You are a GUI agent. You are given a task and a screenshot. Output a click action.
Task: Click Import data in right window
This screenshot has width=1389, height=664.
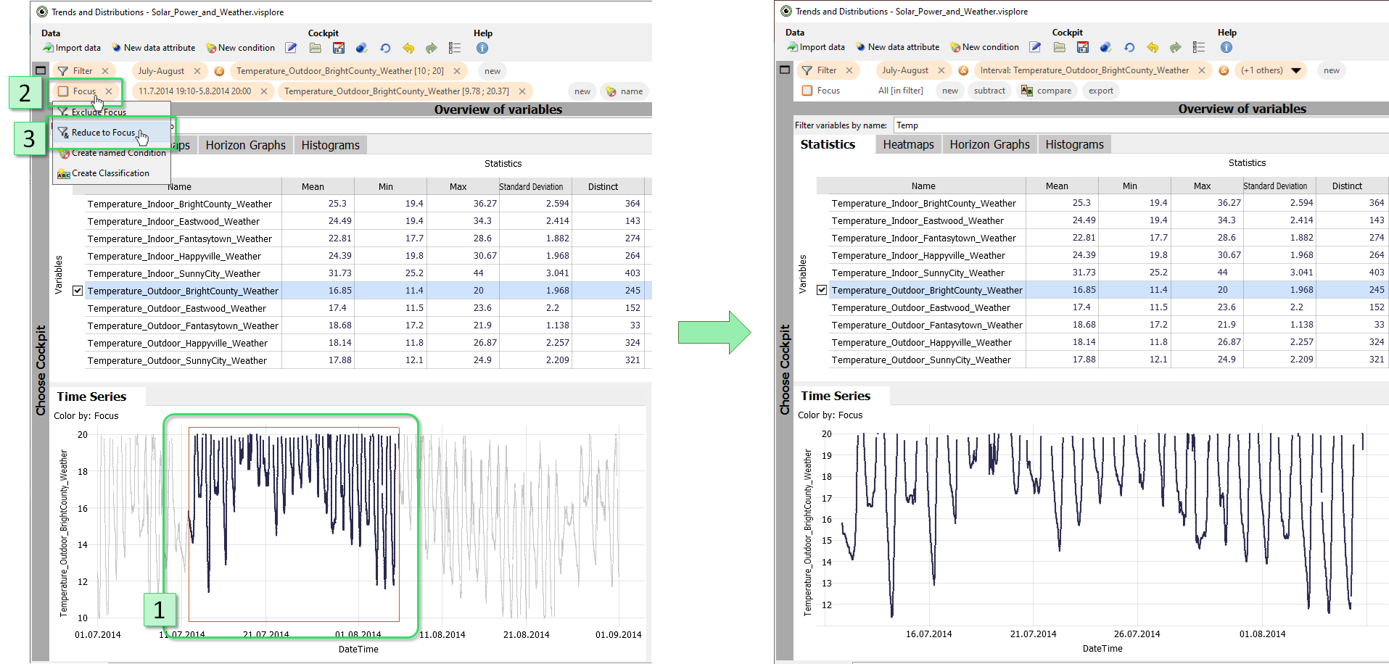tap(816, 47)
